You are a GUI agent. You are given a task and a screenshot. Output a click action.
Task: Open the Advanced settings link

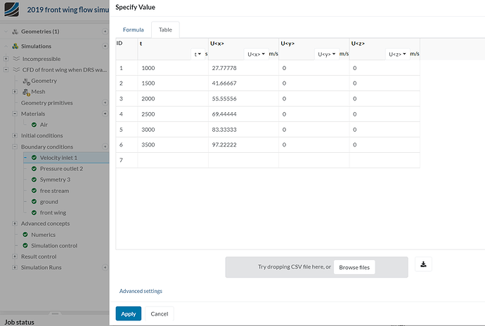(141, 291)
